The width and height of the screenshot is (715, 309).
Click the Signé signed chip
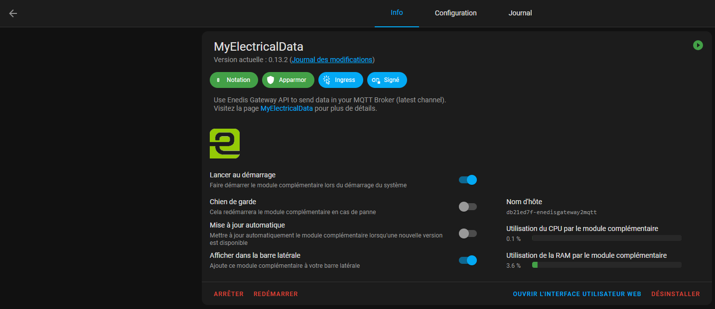[x=387, y=80]
